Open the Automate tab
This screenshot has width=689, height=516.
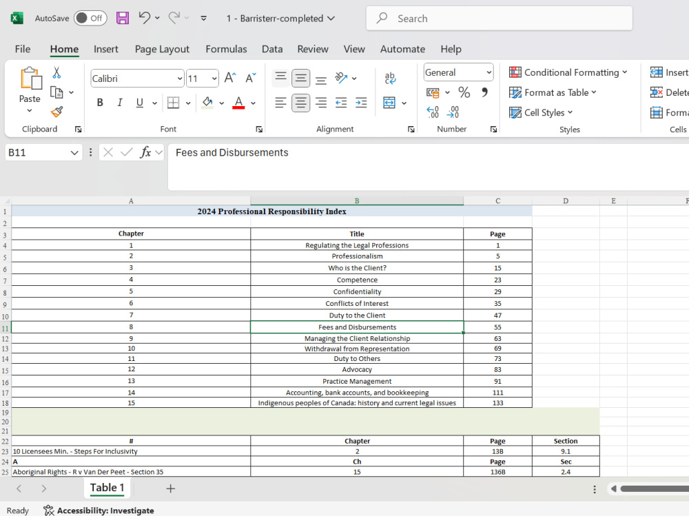[402, 49]
